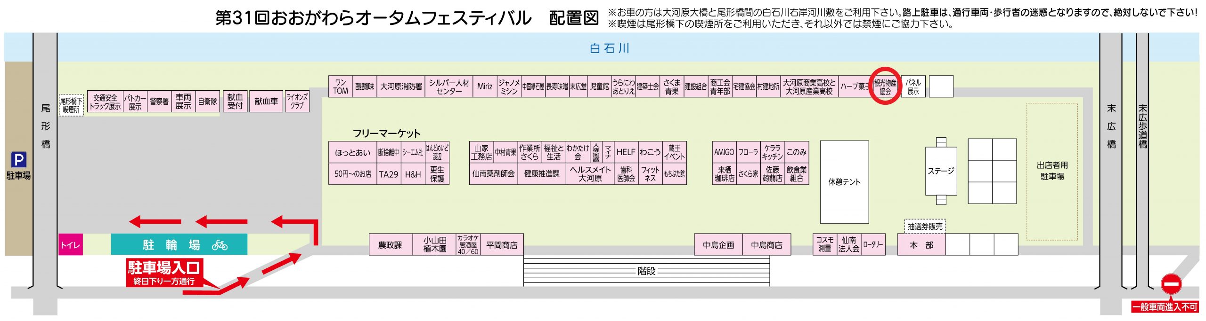
Task: Click the 中島商店 booth
Action: [766, 244]
